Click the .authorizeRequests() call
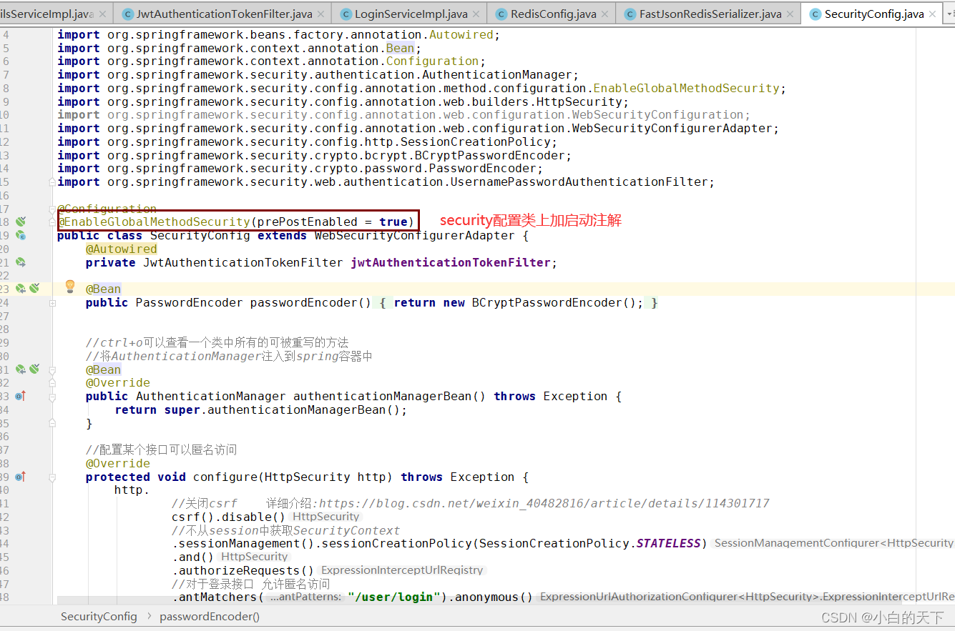Screen dimensions: 955x631 (x=243, y=570)
